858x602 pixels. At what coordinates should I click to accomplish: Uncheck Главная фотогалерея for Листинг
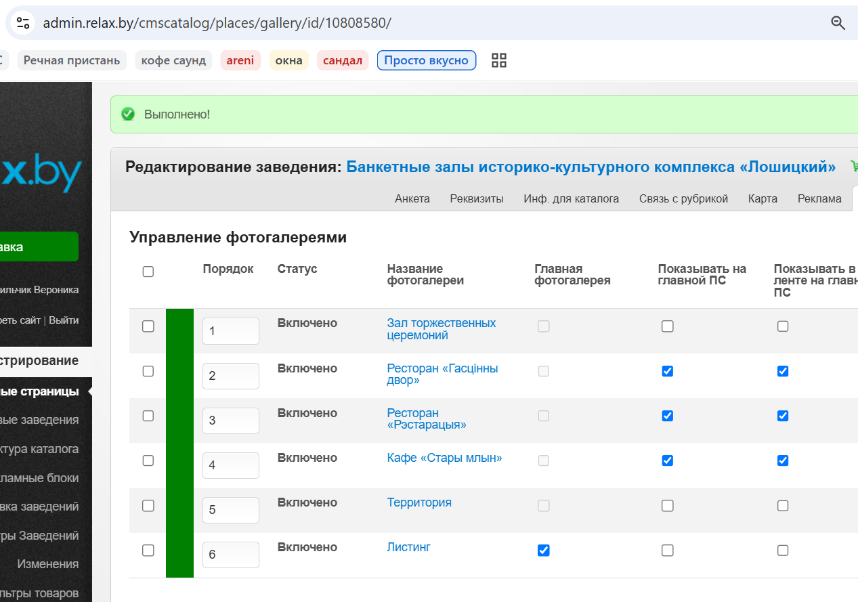pos(543,551)
